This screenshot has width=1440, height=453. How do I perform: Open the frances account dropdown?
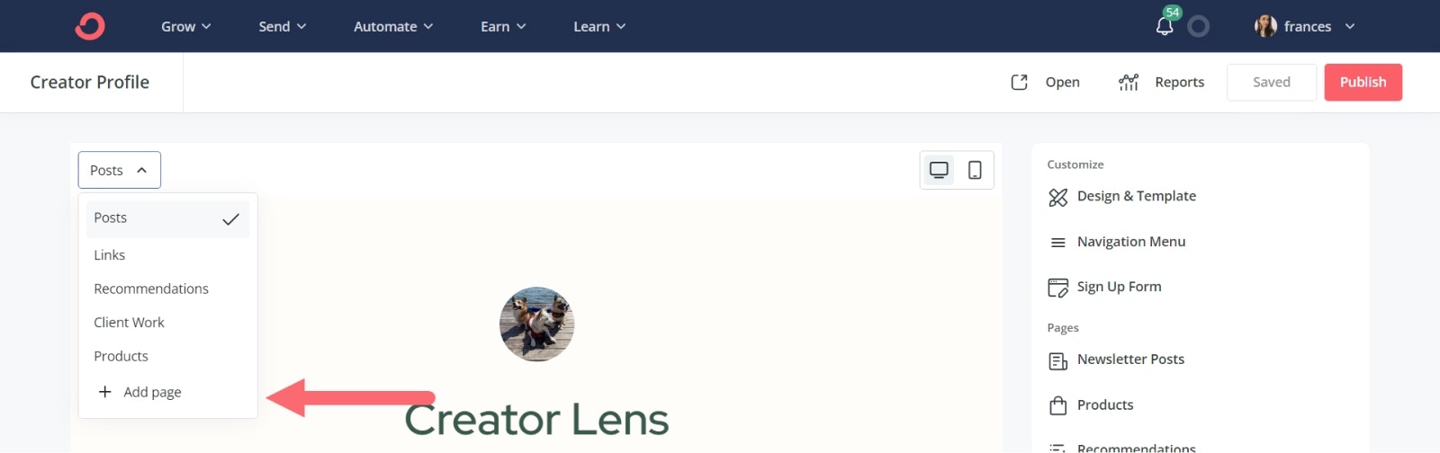point(1305,26)
